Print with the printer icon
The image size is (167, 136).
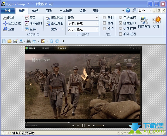29,41
